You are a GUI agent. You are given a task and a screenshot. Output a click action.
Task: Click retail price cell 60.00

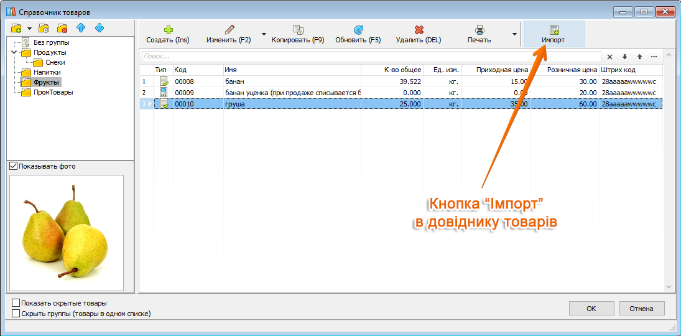coord(565,104)
